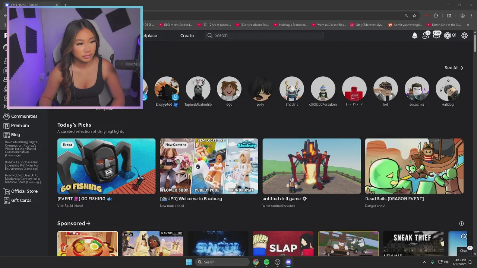The image size is (477, 268).
Task: Open the SNEAK THIEF sponsored tile
Action: click(413, 243)
